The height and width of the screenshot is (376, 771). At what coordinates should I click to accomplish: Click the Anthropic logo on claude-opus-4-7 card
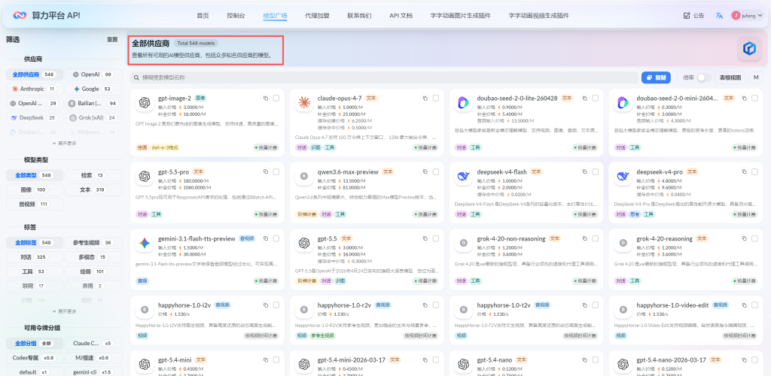(x=304, y=102)
